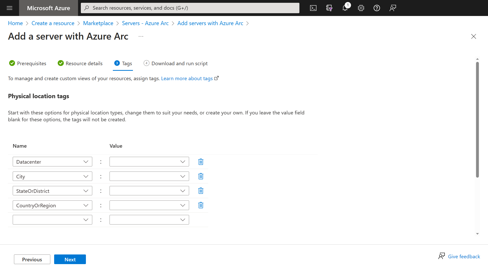Click the delete icon for CountryOrRegion tag
The image size is (488, 274).
[201, 205]
